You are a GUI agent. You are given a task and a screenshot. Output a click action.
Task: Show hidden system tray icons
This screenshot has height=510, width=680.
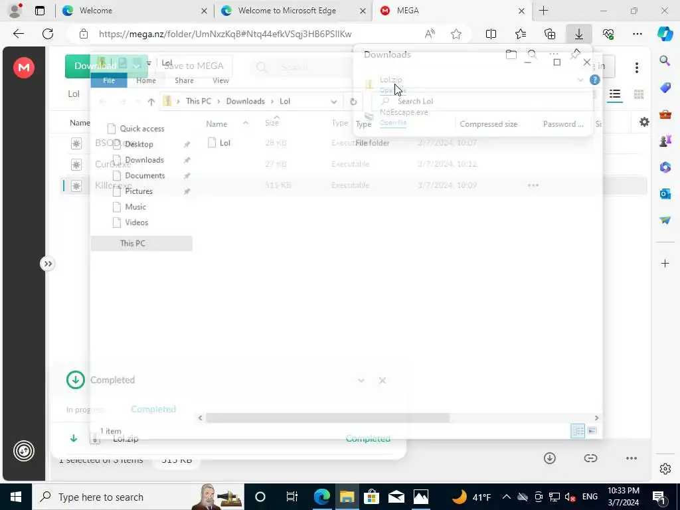point(506,497)
